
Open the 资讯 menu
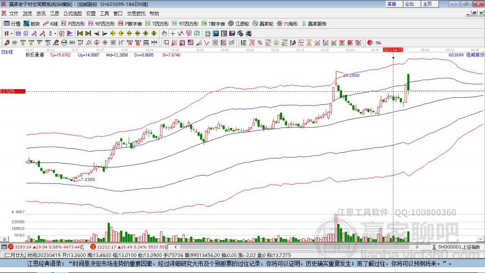tap(41, 13)
